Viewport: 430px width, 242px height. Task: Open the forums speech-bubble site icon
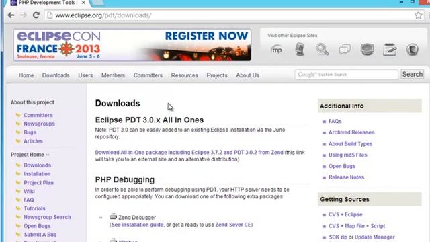click(345, 50)
